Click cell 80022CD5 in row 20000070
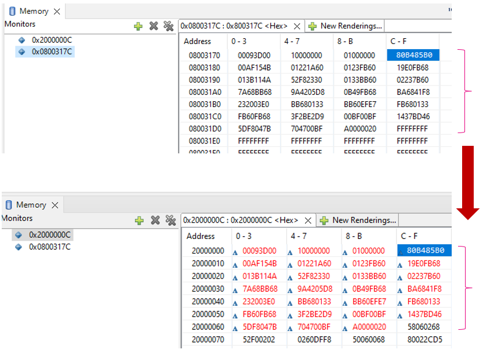Image resolution: width=483 pixels, height=353 pixels. pyautogui.click(x=425, y=340)
